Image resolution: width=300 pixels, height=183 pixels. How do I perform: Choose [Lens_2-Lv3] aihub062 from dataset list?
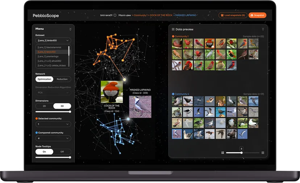click(49, 61)
